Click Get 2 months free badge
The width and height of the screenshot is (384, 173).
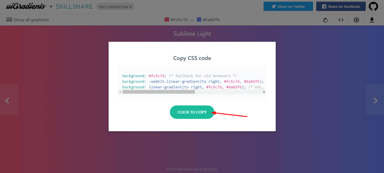click(115, 7)
